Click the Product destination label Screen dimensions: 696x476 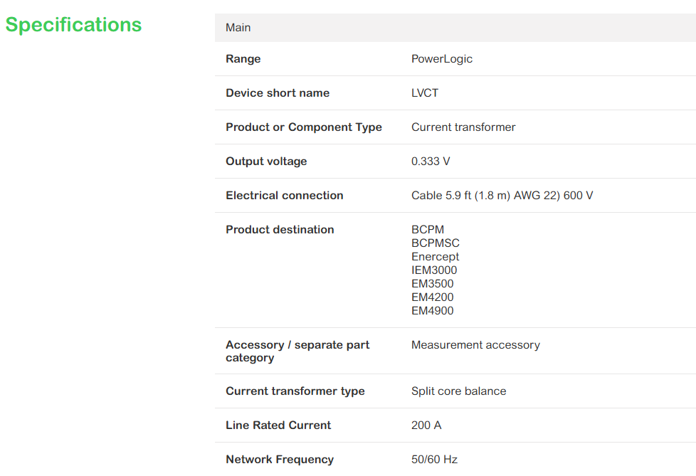pyautogui.click(x=280, y=230)
